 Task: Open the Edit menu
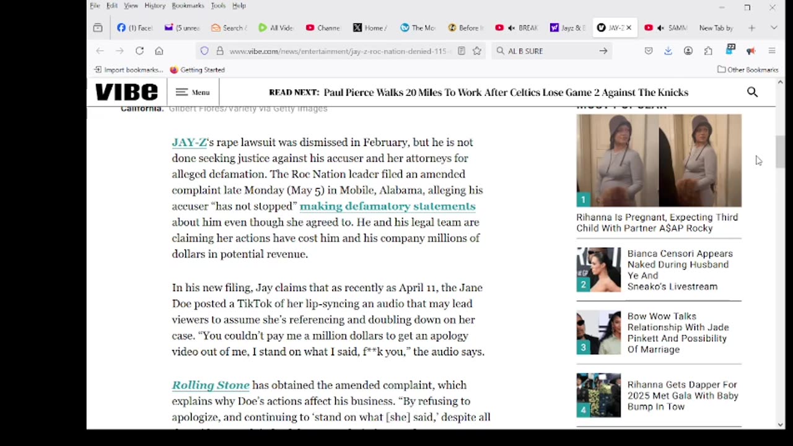112,6
